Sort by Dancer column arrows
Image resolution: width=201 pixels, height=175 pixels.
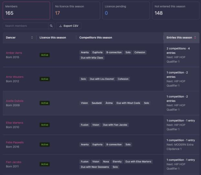tap(32, 37)
